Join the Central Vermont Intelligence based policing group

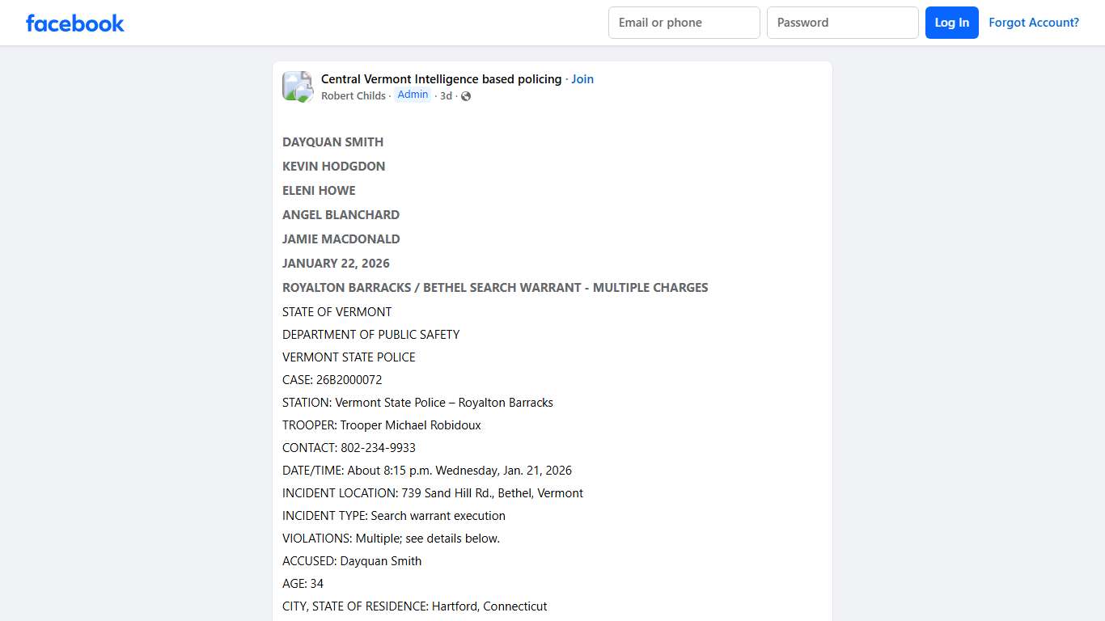tap(582, 78)
